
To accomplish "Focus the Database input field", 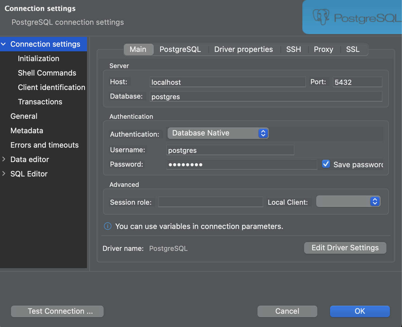I will [x=266, y=96].
